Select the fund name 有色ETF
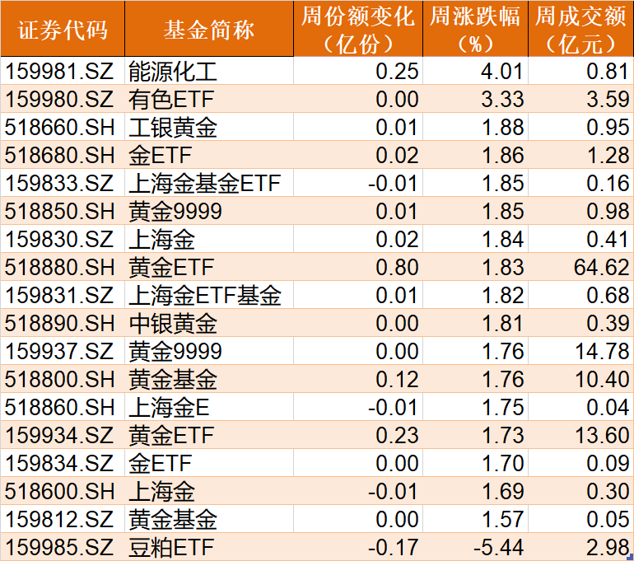The width and height of the screenshot is (634, 561). (171, 99)
